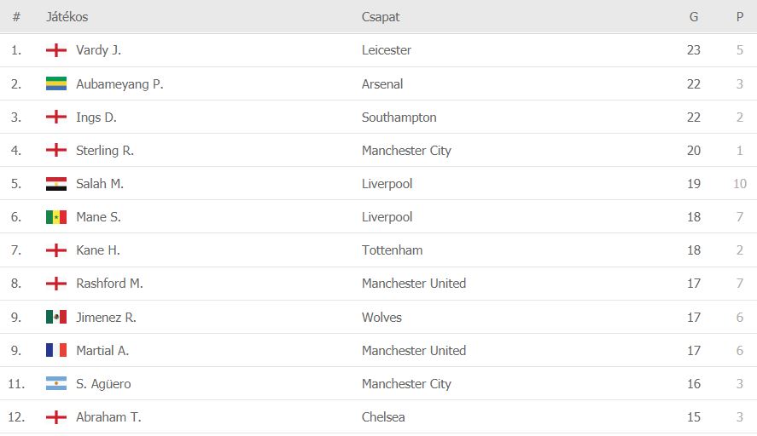
Task: Click the Gabon flag next to Aubameyang
Action: [56, 83]
